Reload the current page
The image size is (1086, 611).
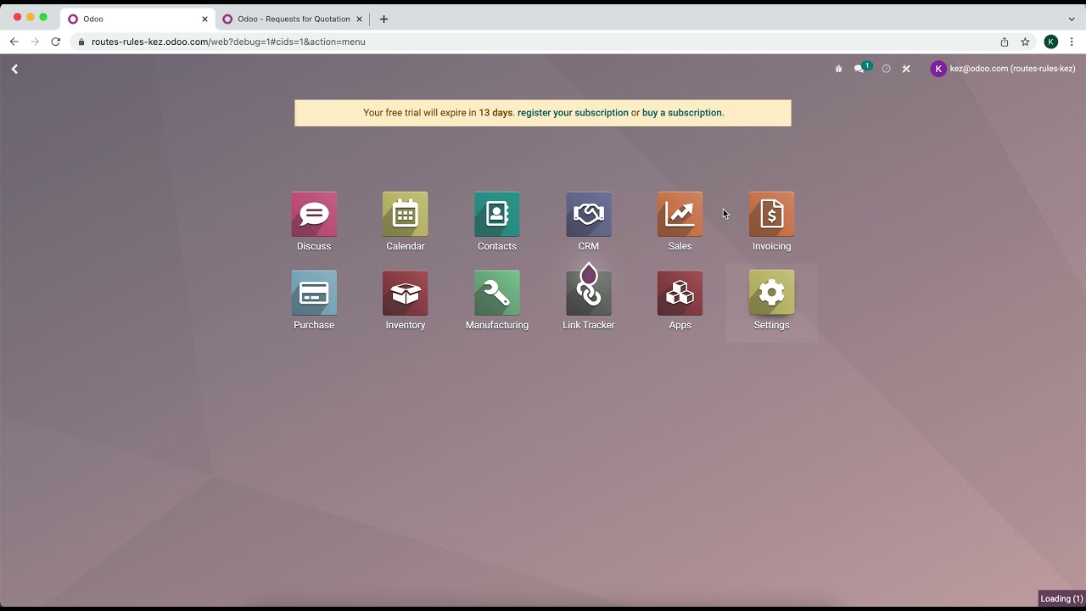coord(56,42)
